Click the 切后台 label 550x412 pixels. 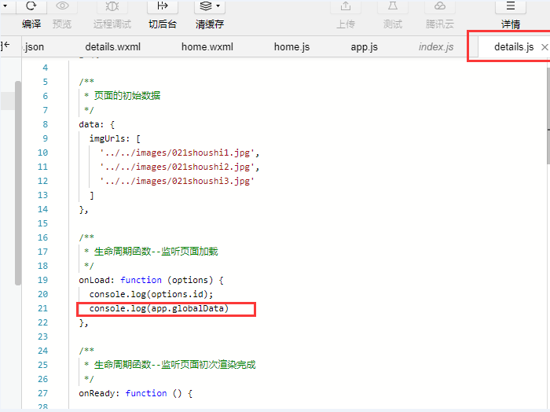pos(163,24)
